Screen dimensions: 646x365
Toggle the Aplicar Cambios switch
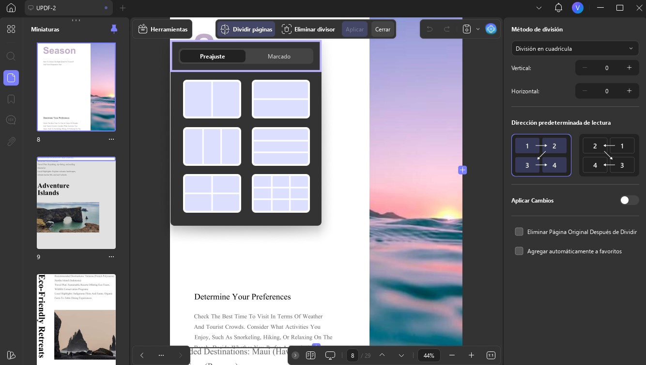point(629,200)
